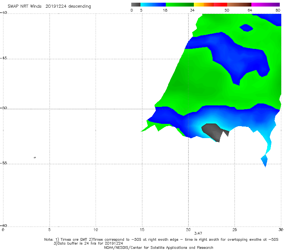
Task: Click the '15' longitude axis label
Action: (142, 230)
